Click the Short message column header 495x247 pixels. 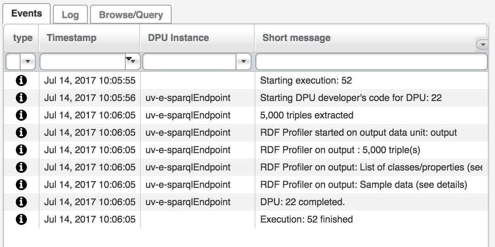[x=297, y=38]
